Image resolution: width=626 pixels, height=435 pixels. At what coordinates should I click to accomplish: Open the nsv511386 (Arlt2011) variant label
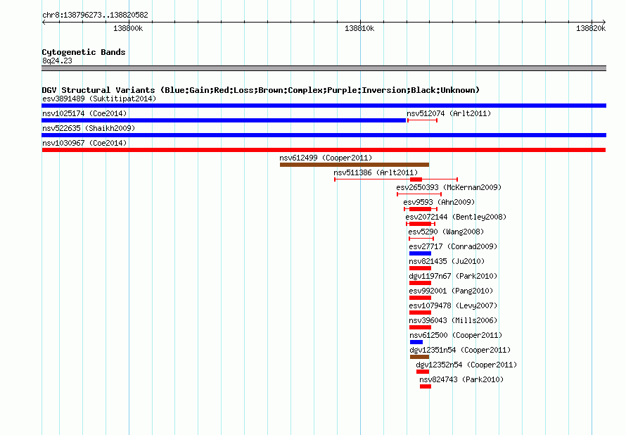376,172
